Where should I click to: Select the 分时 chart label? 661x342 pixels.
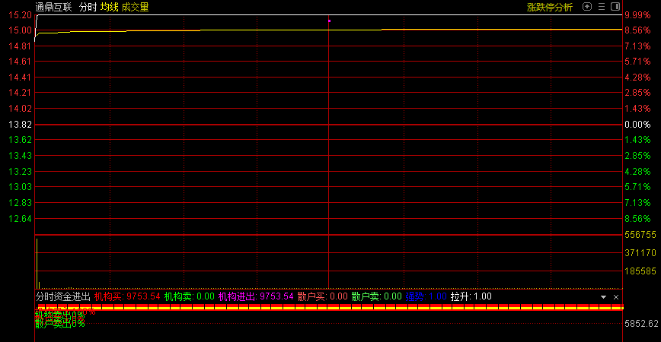coord(88,7)
